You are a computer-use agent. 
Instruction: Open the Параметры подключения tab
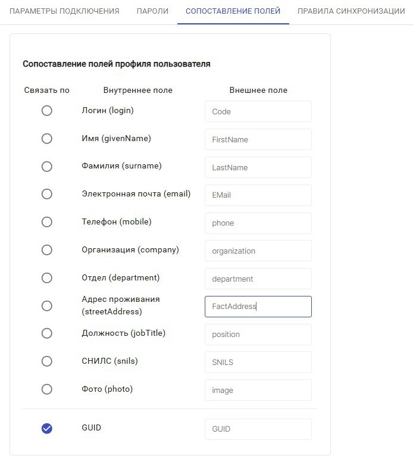[64, 11]
